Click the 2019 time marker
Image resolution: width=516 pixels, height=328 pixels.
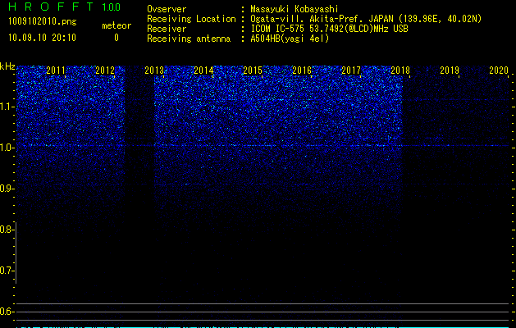pyautogui.click(x=450, y=71)
